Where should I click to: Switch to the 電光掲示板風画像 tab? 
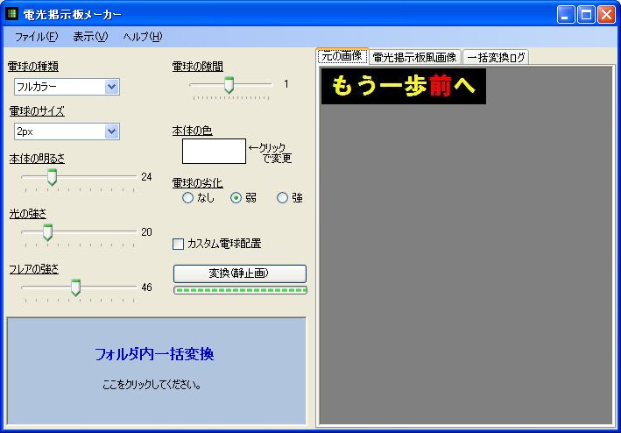tap(414, 57)
